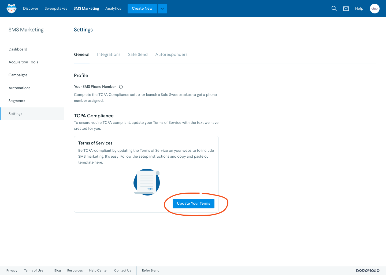Image resolution: width=386 pixels, height=275 pixels.
Task: Expand the Create New dropdown arrow
Action: coord(162,9)
